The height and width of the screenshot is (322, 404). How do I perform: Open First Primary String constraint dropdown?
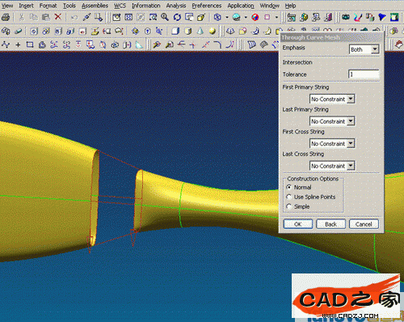point(332,99)
